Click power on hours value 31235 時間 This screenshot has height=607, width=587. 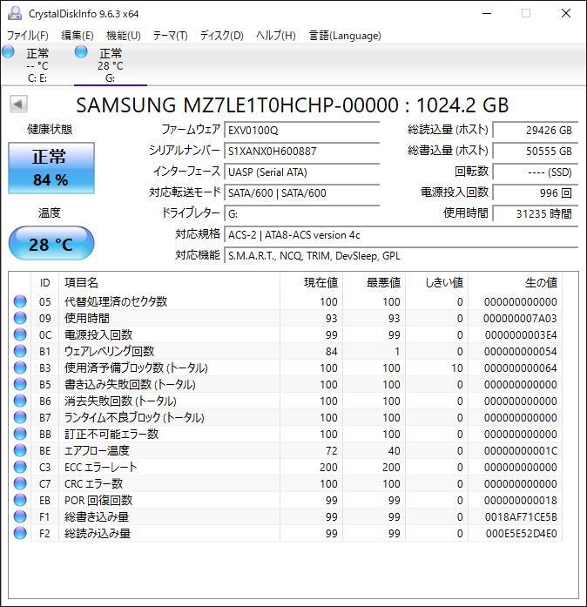tap(536, 213)
